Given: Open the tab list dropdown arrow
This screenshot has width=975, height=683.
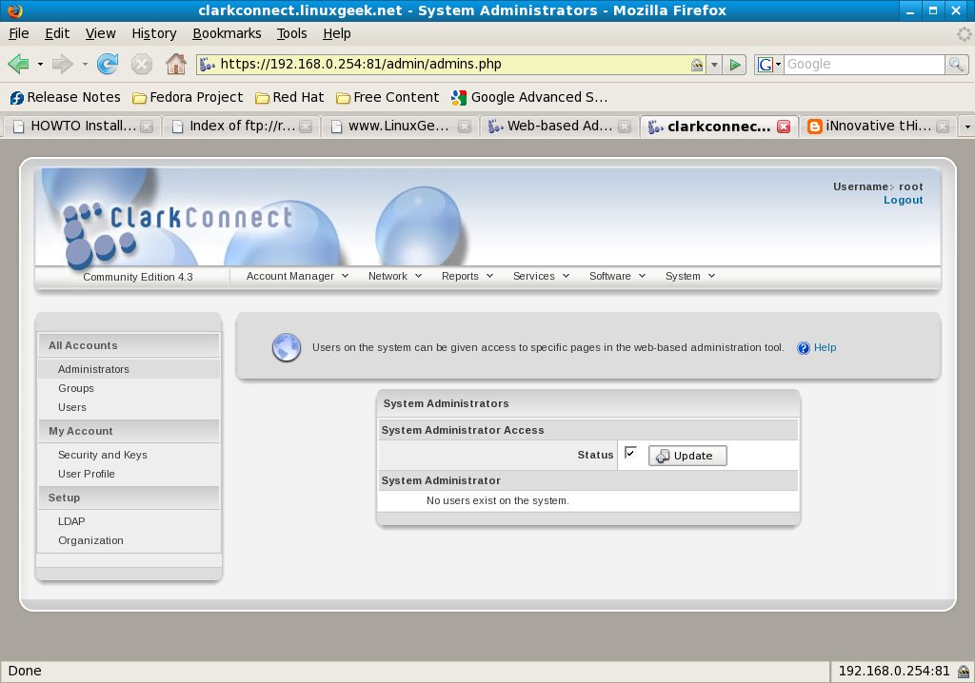Looking at the screenshot, I should click(x=967, y=127).
